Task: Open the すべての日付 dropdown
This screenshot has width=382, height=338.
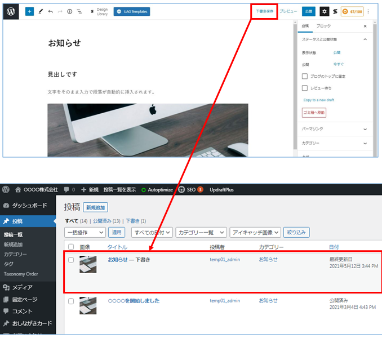Action: (x=152, y=232)
